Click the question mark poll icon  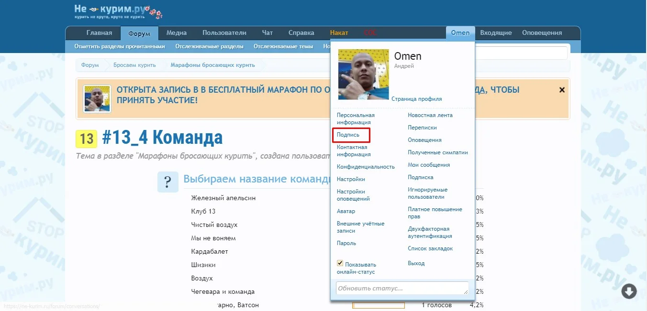(x=168, y=182)
